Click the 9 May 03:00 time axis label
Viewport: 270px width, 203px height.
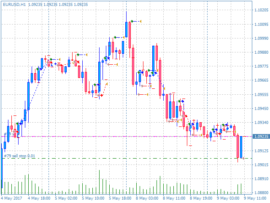coord(228,198)
